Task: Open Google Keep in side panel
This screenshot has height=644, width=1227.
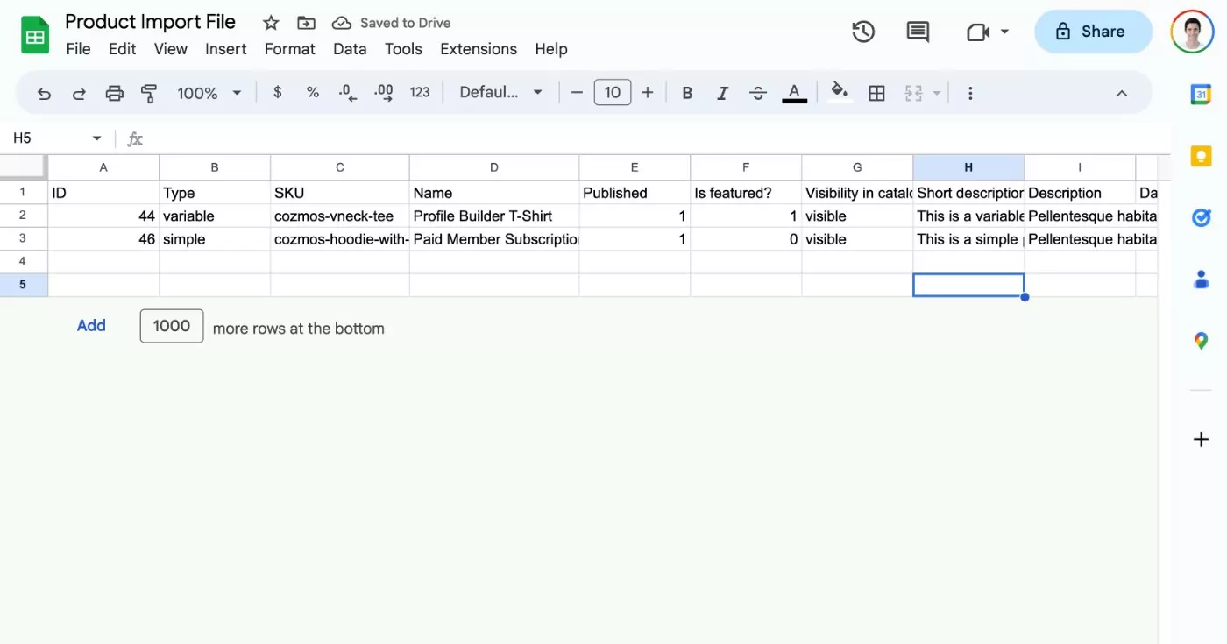Action: click(x=1201, y=156)
